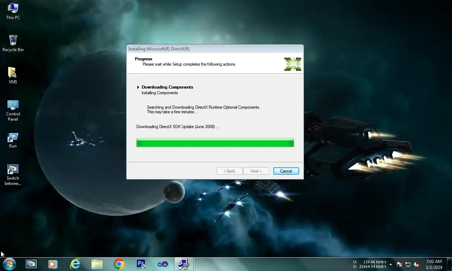452x271 pixels.
Task: Select the Run desktop shortcut
Action: pyautogui.click(x=13, y=140)
